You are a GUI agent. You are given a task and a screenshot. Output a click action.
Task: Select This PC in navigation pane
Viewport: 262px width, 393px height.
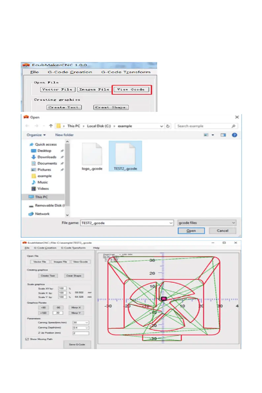38,197
